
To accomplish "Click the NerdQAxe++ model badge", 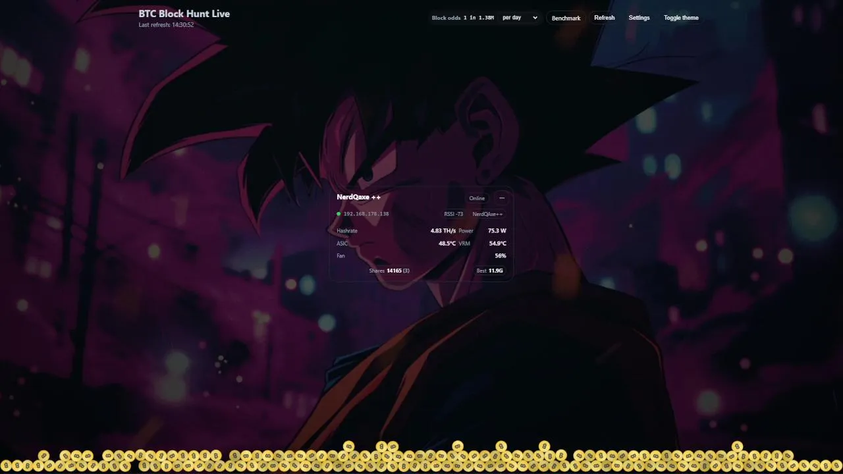I will [x=487, y=214].
